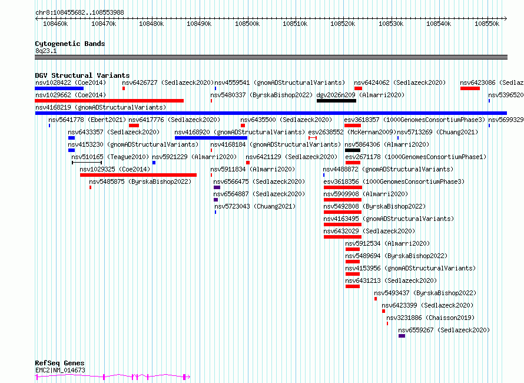The image size is (524, 383).
Task: Select the nsv4168219 gnomAD variant label
Action: pos(101,107)
